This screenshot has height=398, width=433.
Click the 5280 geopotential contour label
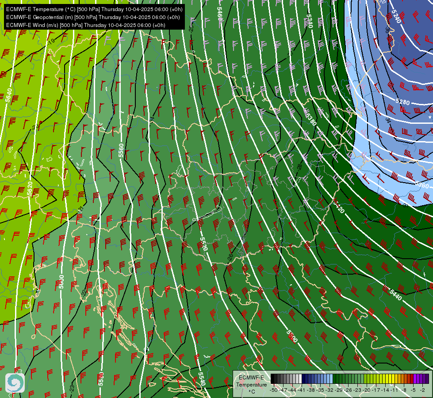tap(402, 102)
